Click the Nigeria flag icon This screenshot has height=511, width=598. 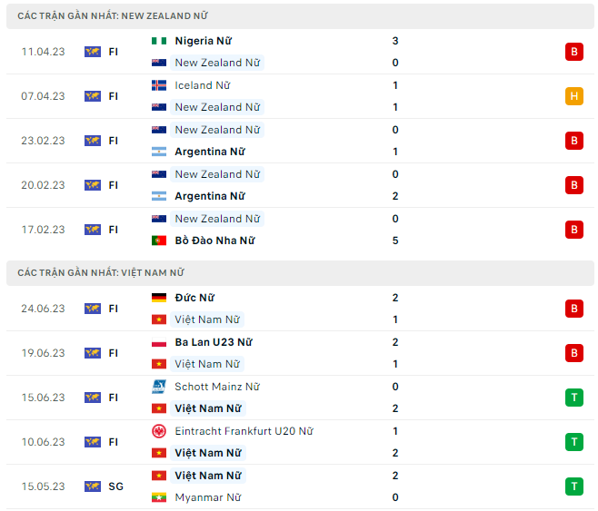159,41
